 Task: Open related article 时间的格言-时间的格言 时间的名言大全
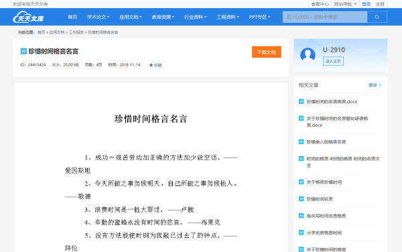343,162
